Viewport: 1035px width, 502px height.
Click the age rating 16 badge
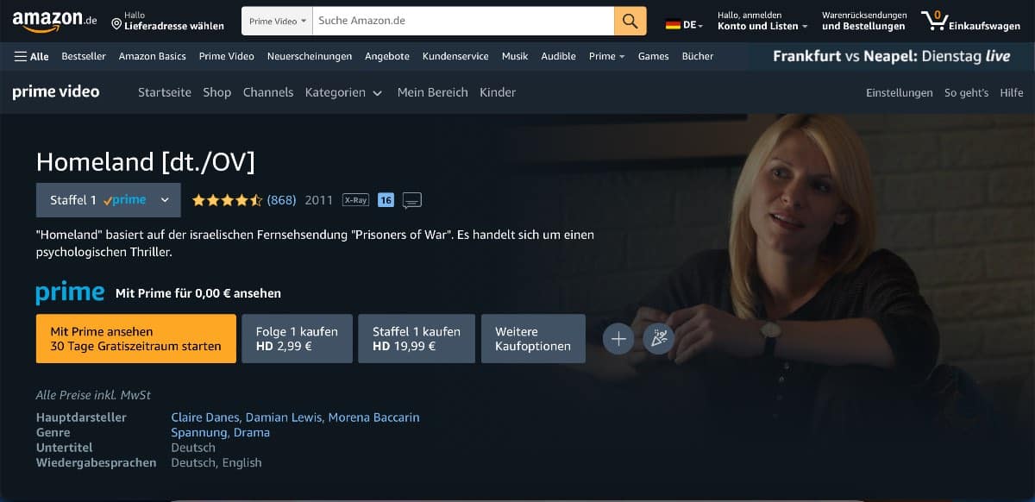386,200
